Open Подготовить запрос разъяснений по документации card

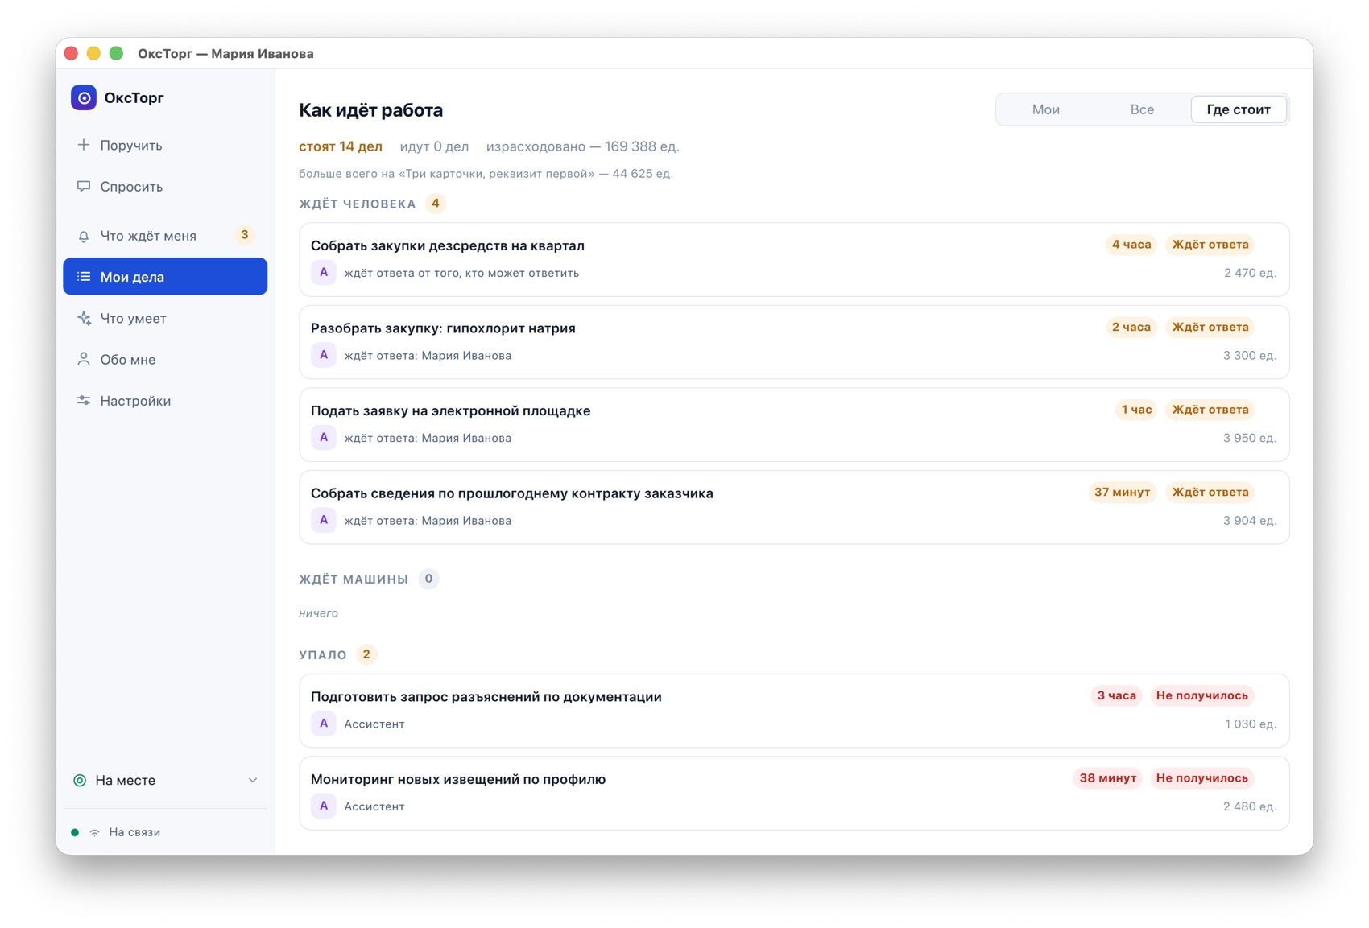pos(794,711)
